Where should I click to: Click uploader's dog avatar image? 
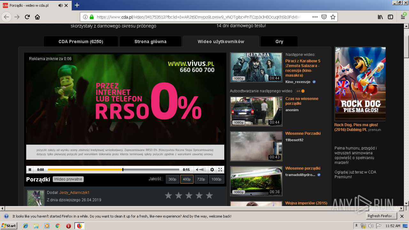click(x=35, y=198)
